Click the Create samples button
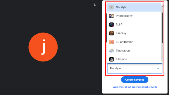 [x=135, y=80]
